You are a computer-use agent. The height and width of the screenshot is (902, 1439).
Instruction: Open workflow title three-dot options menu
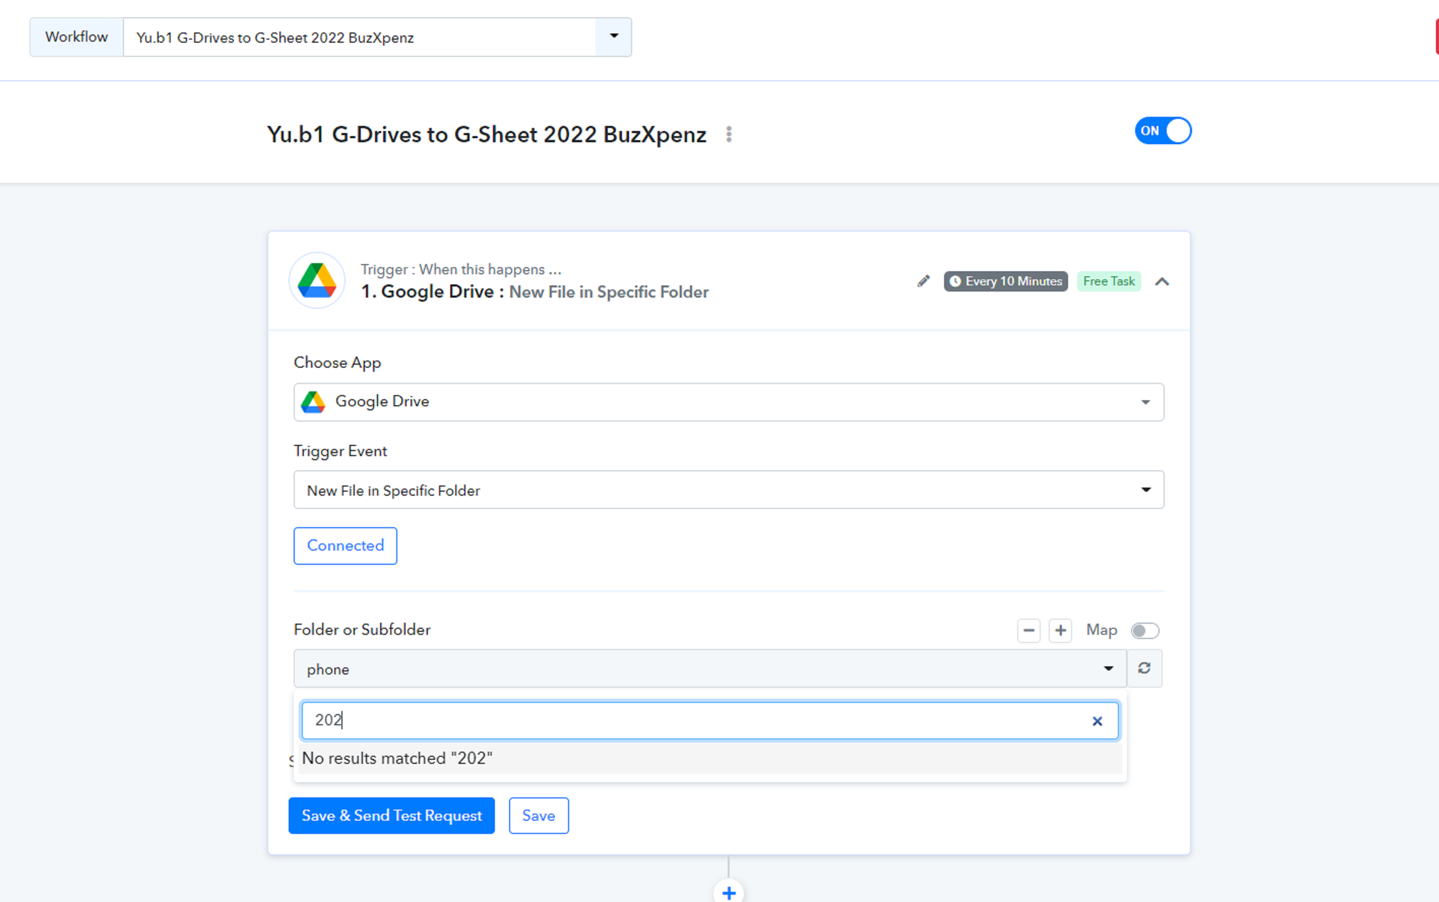click(x=729, y=135)
